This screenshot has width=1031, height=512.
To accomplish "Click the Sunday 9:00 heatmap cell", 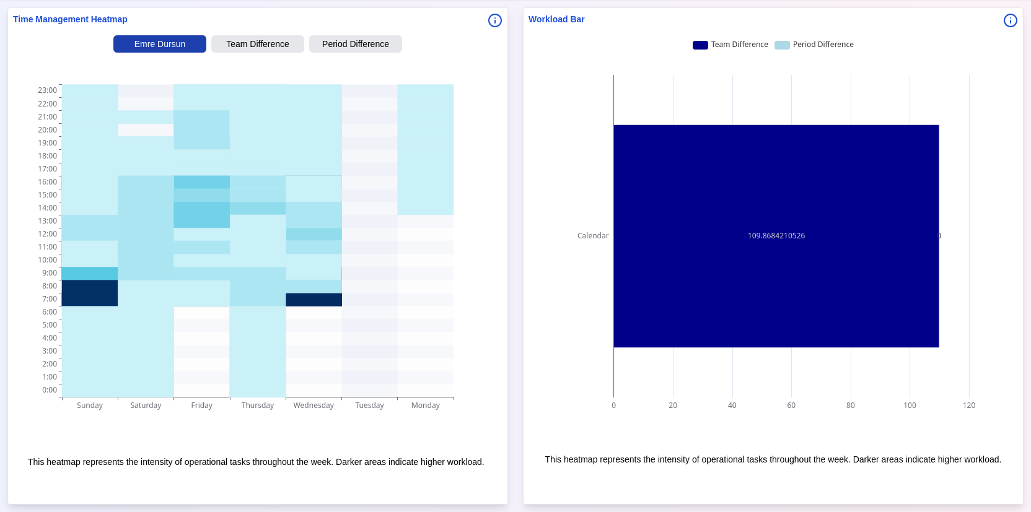I will [x=90, y=273].
